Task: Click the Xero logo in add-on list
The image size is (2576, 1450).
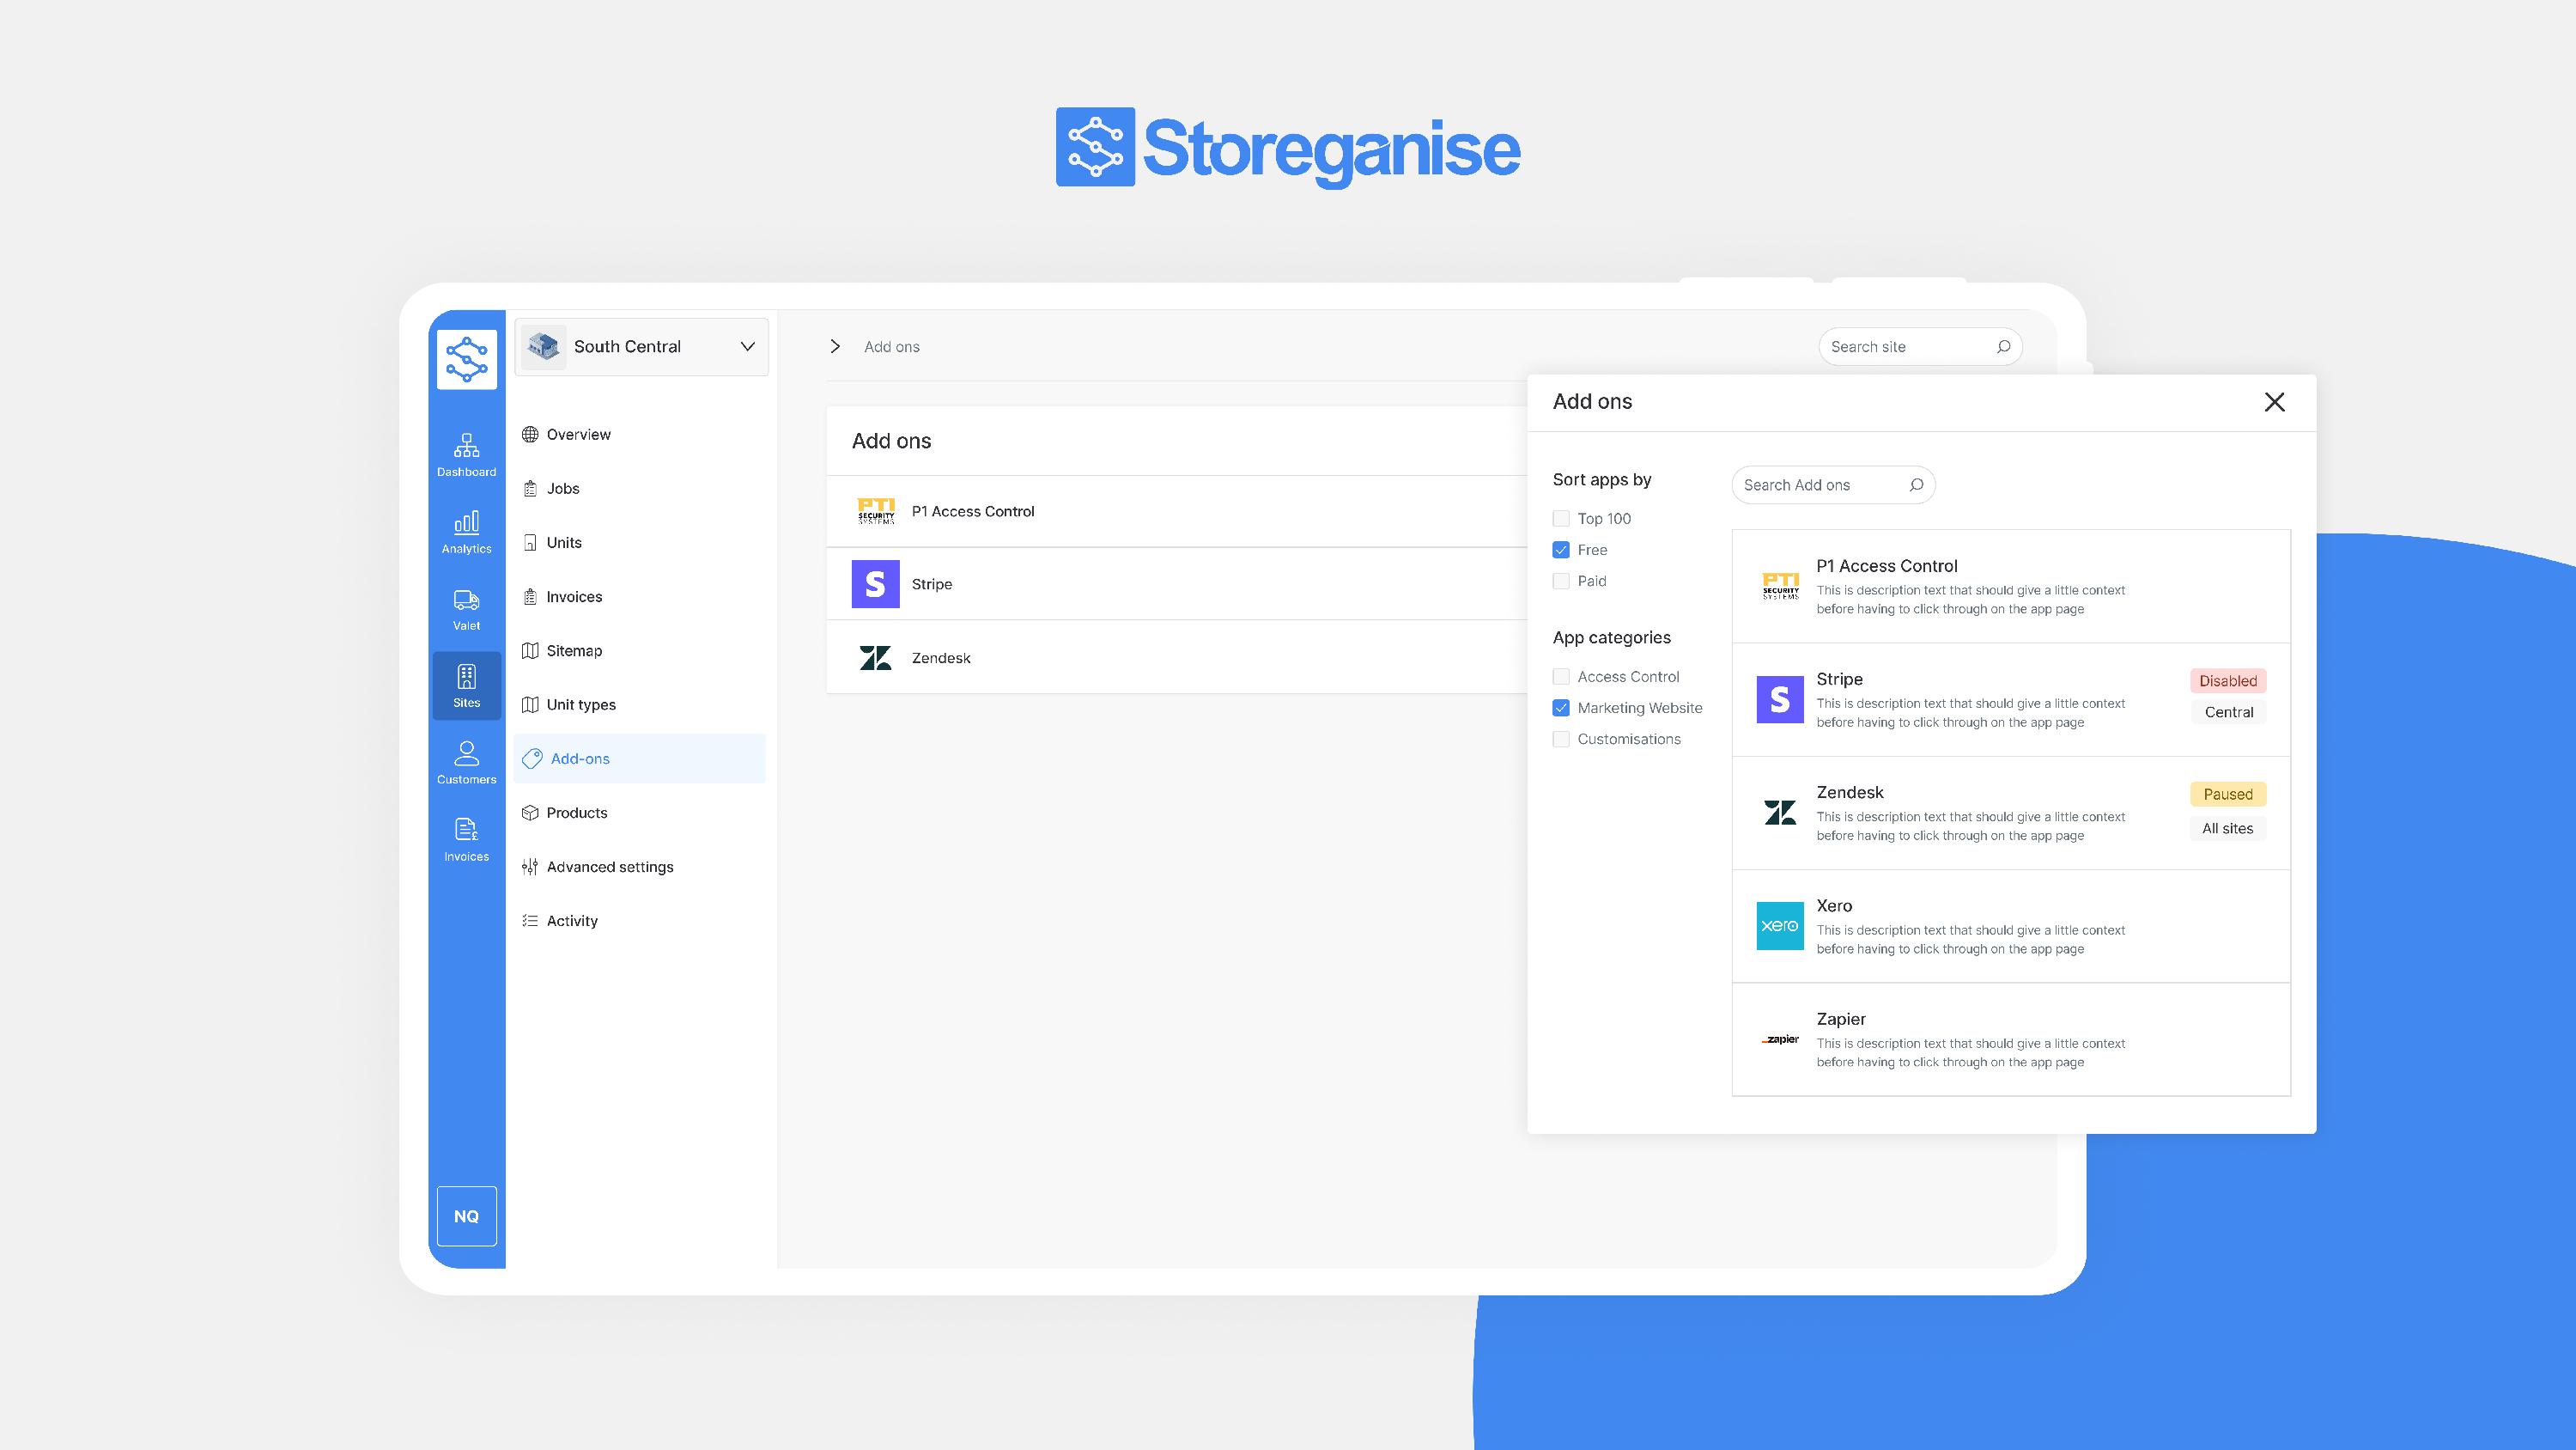Action: click(x=1779, y=926)
